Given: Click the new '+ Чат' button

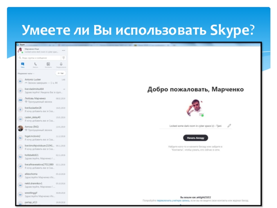Looking at the screenshot, I should (61, 73).
